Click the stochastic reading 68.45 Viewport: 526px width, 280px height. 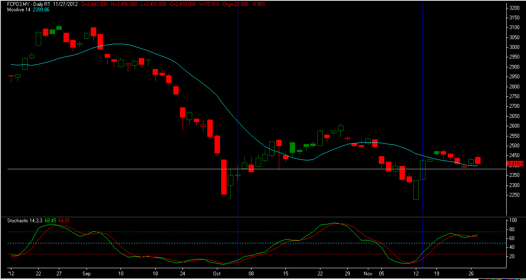50,219
